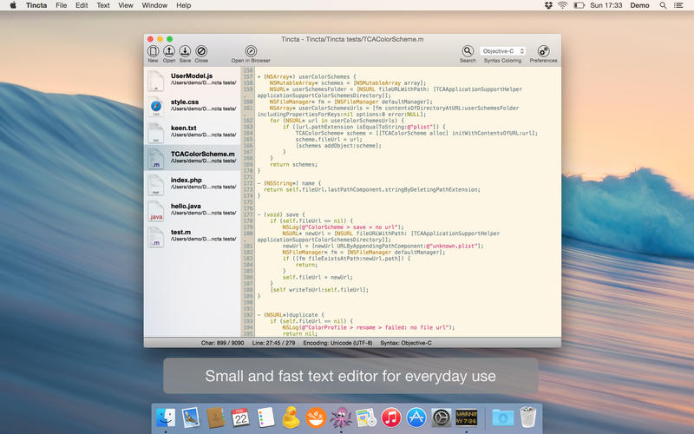Open iTunes from the Dock
Viewport: 694px width, 434px height.
(x=391, y=418)
